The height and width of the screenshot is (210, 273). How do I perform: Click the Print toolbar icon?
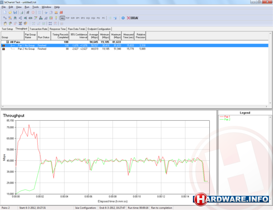21,12
